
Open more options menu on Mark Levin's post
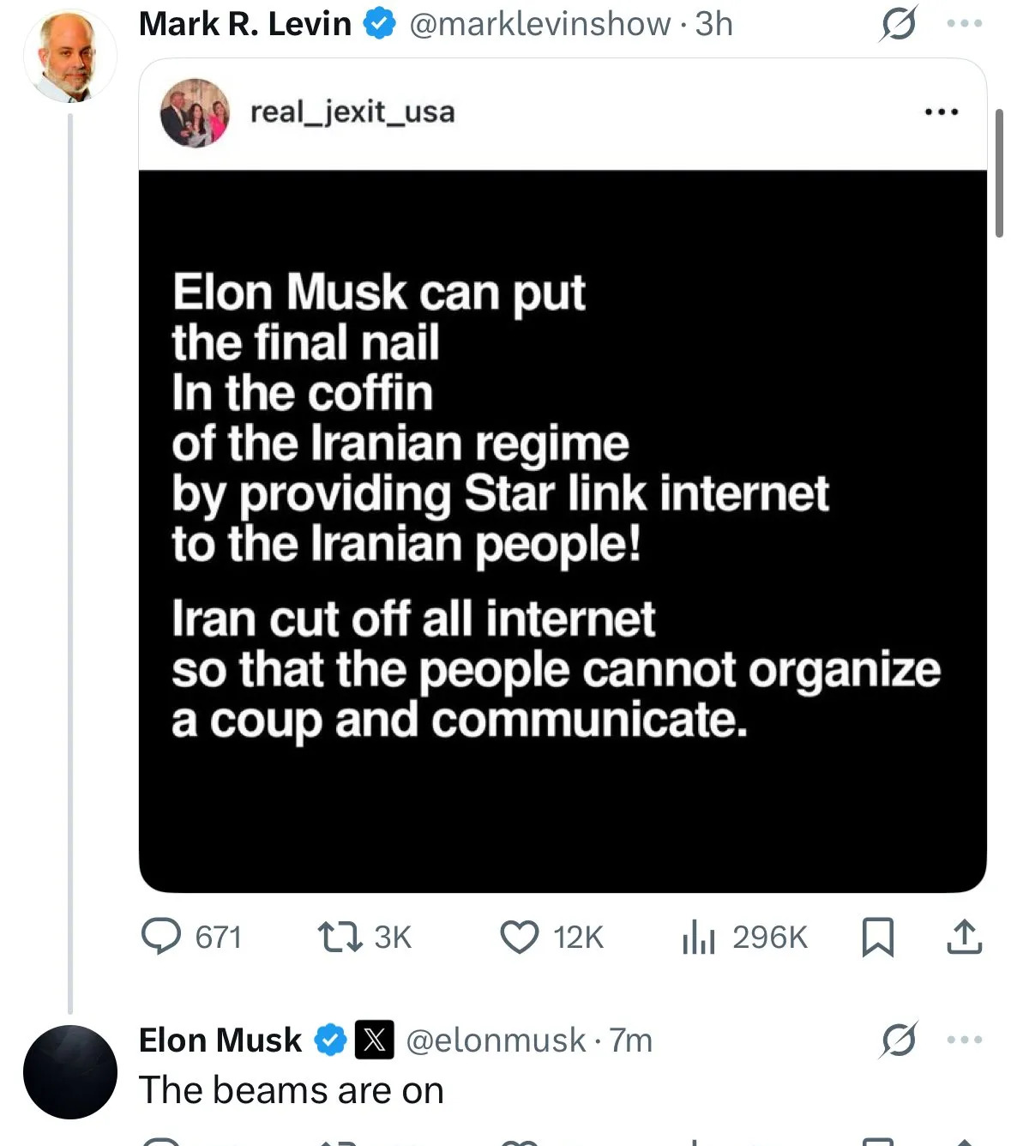coord(965,24)
